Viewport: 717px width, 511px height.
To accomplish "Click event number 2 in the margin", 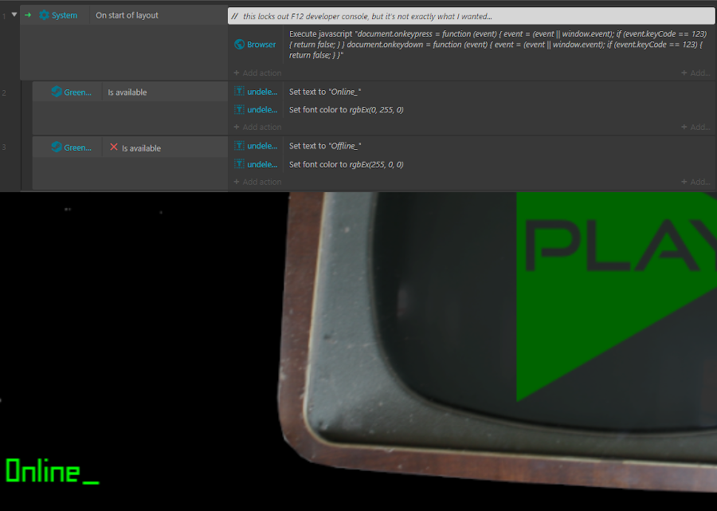I will [x=4, y=92].
